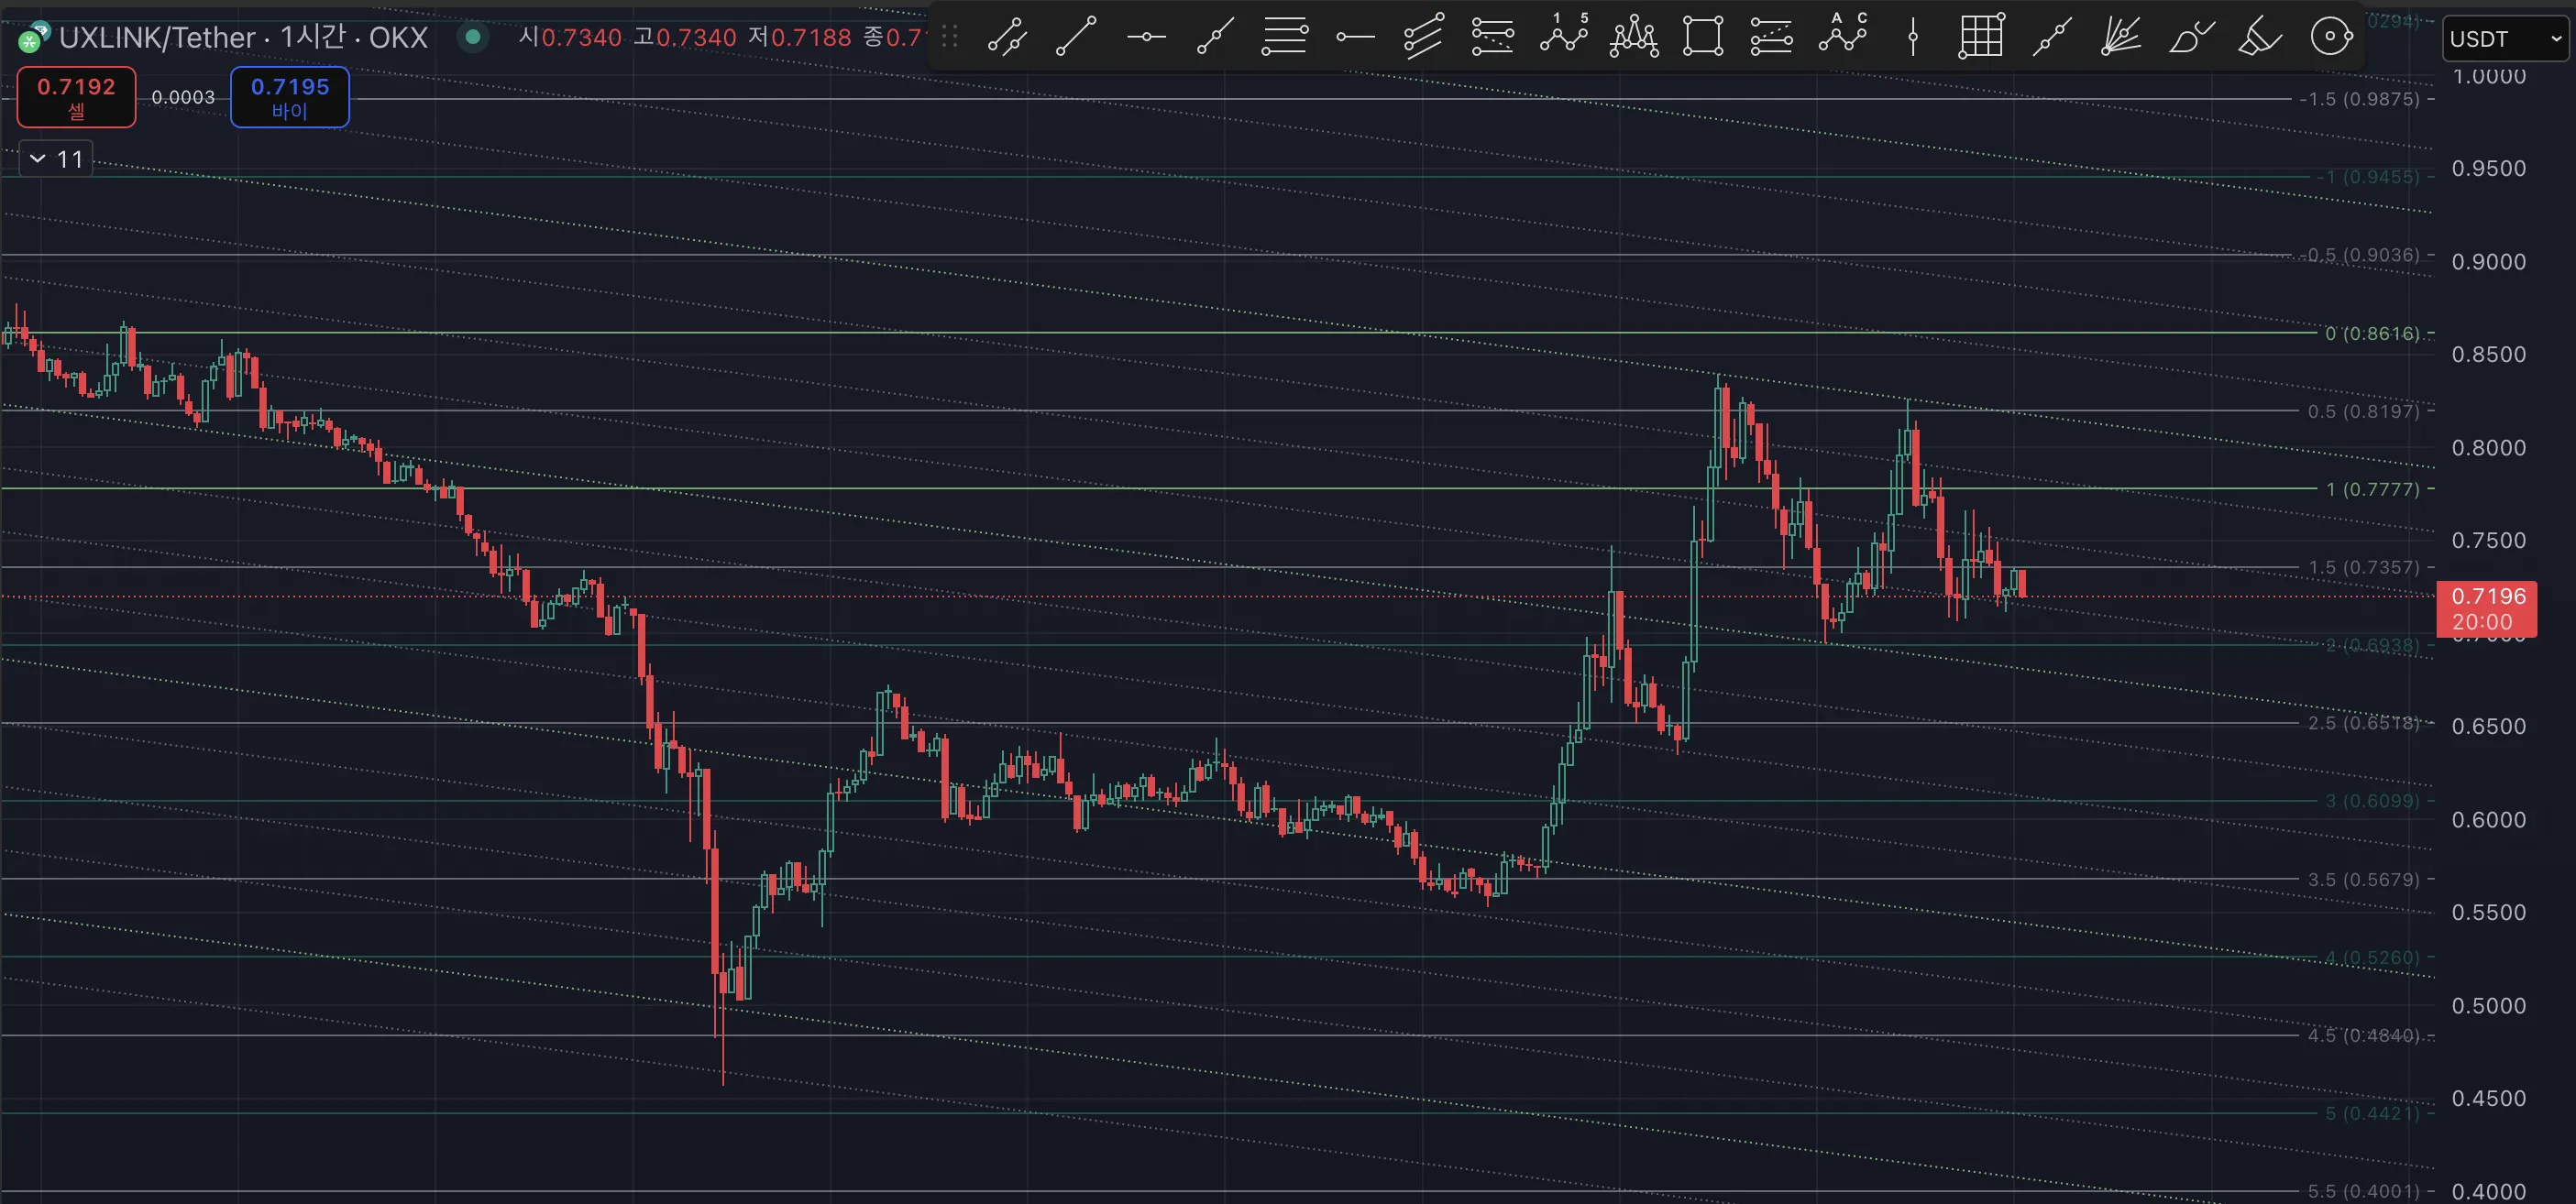Image resolution: width=2576 pixels, height=1204 pixels.
Task: Select the ABC correction wave tool
Action: point(1842,35)
